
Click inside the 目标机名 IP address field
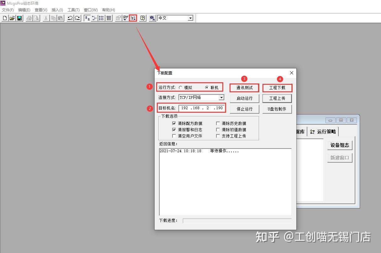tap(201, 108)
